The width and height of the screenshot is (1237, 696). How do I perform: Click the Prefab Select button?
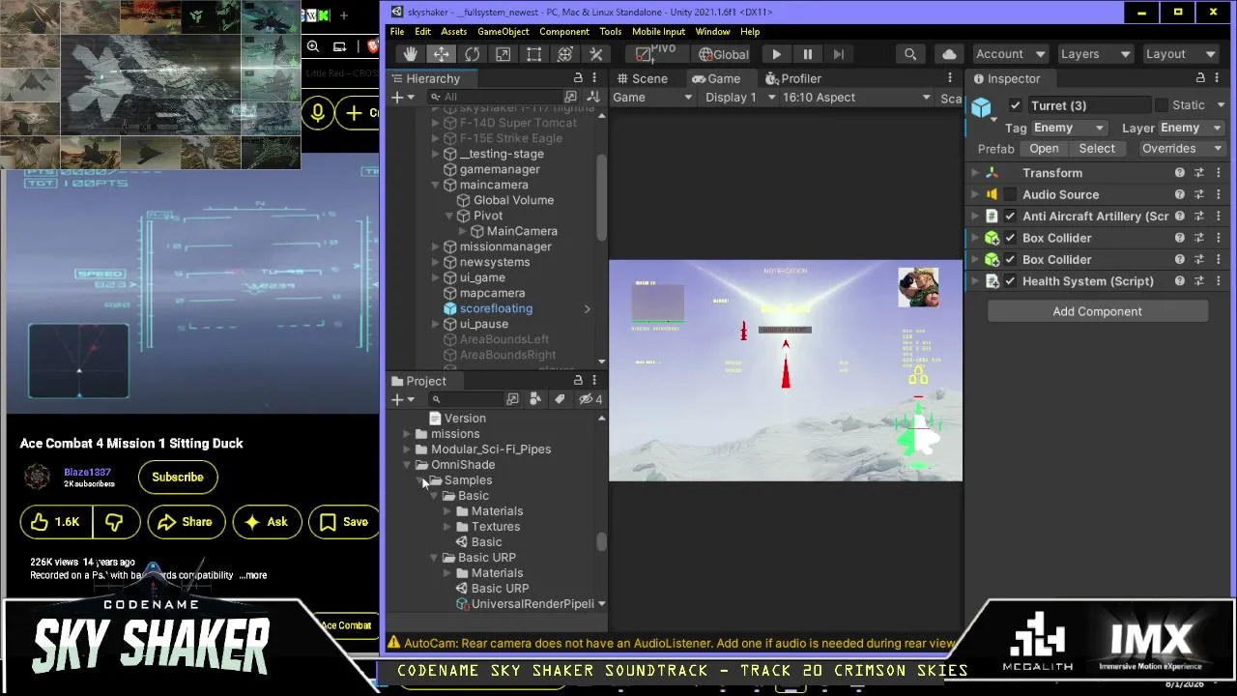pyautogui.click(x=1097, y=149)
